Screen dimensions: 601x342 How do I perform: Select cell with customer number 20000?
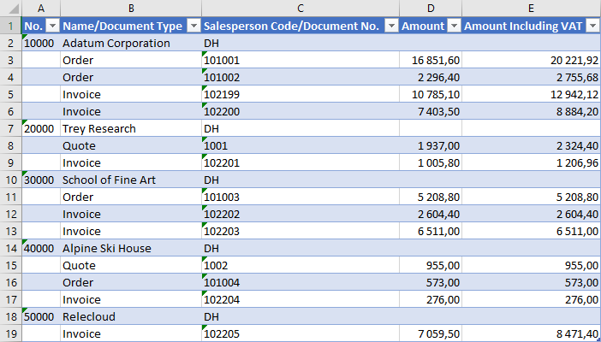(41, 129)
